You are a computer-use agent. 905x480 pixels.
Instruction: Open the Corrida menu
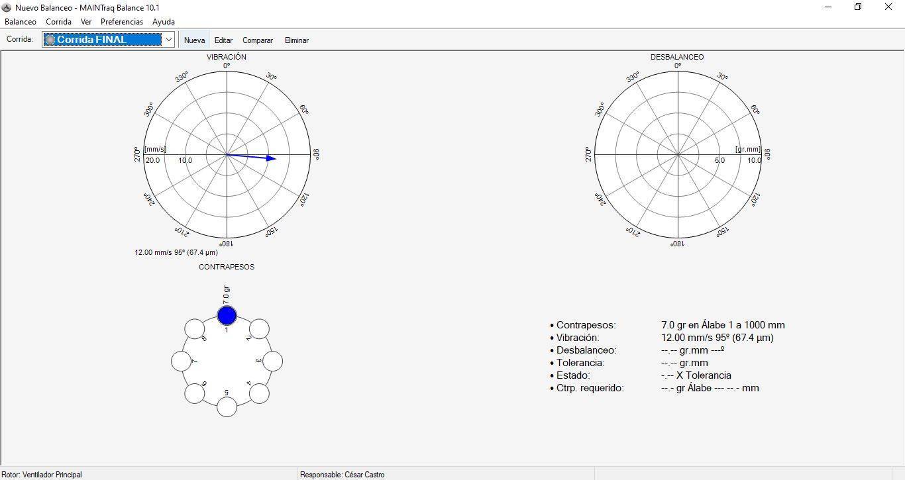coord(58,21)
